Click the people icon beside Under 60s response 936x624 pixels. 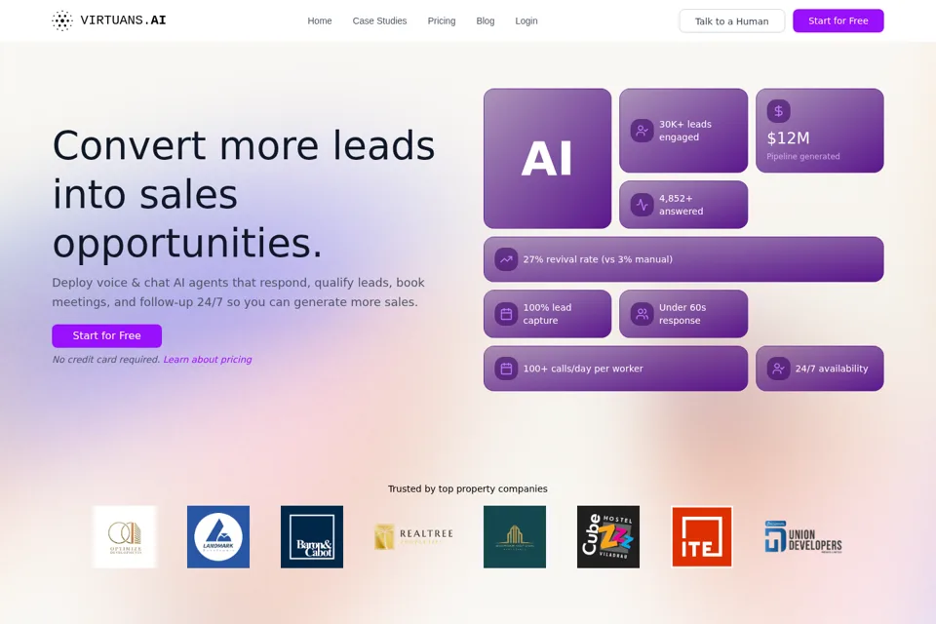pyautogui.click(x=642, y=314)
